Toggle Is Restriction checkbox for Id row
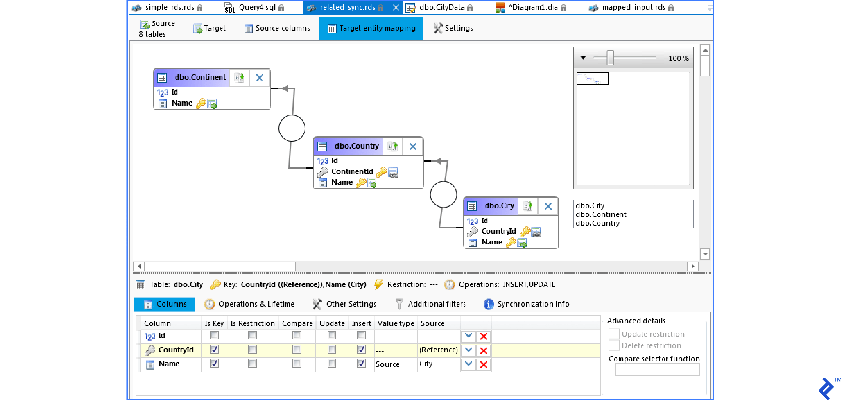The image size is (841, 400). tap(252, 335)
